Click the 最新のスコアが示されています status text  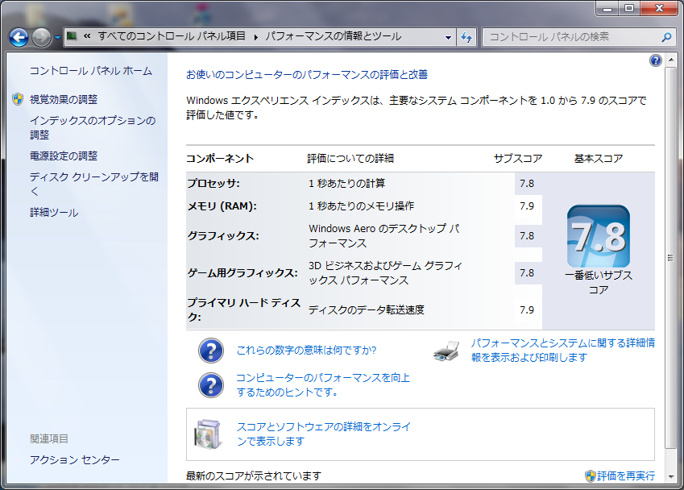pyautogui.click(x=254, y=476)
